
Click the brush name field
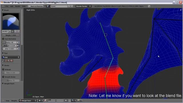(5, 31)
